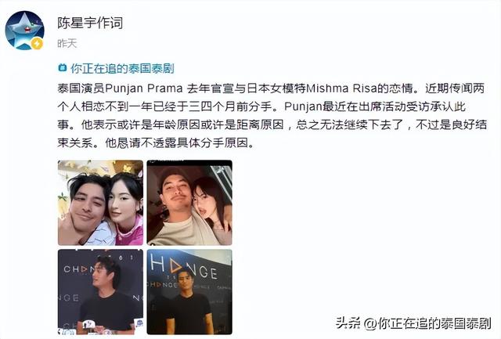Click the 昨天 timestamp

coord(67,43)
